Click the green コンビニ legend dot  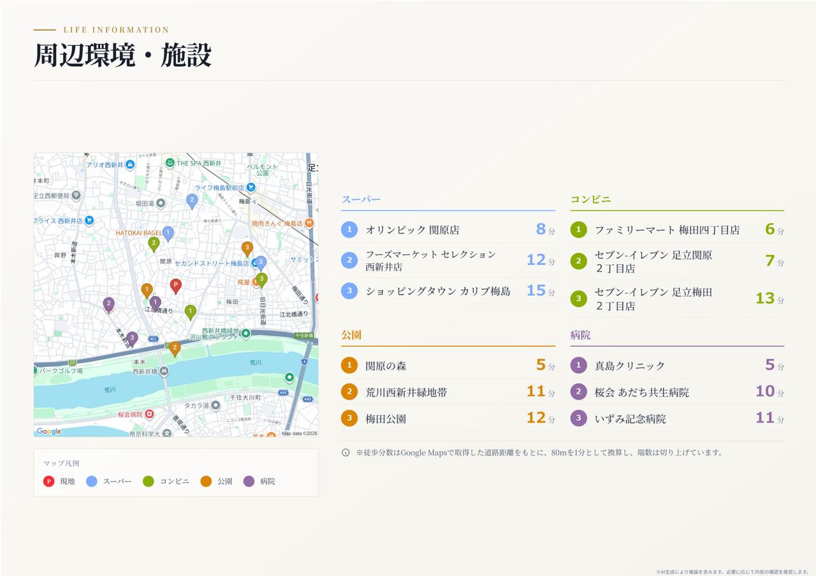pyautogui.click(x=149, y=481)
